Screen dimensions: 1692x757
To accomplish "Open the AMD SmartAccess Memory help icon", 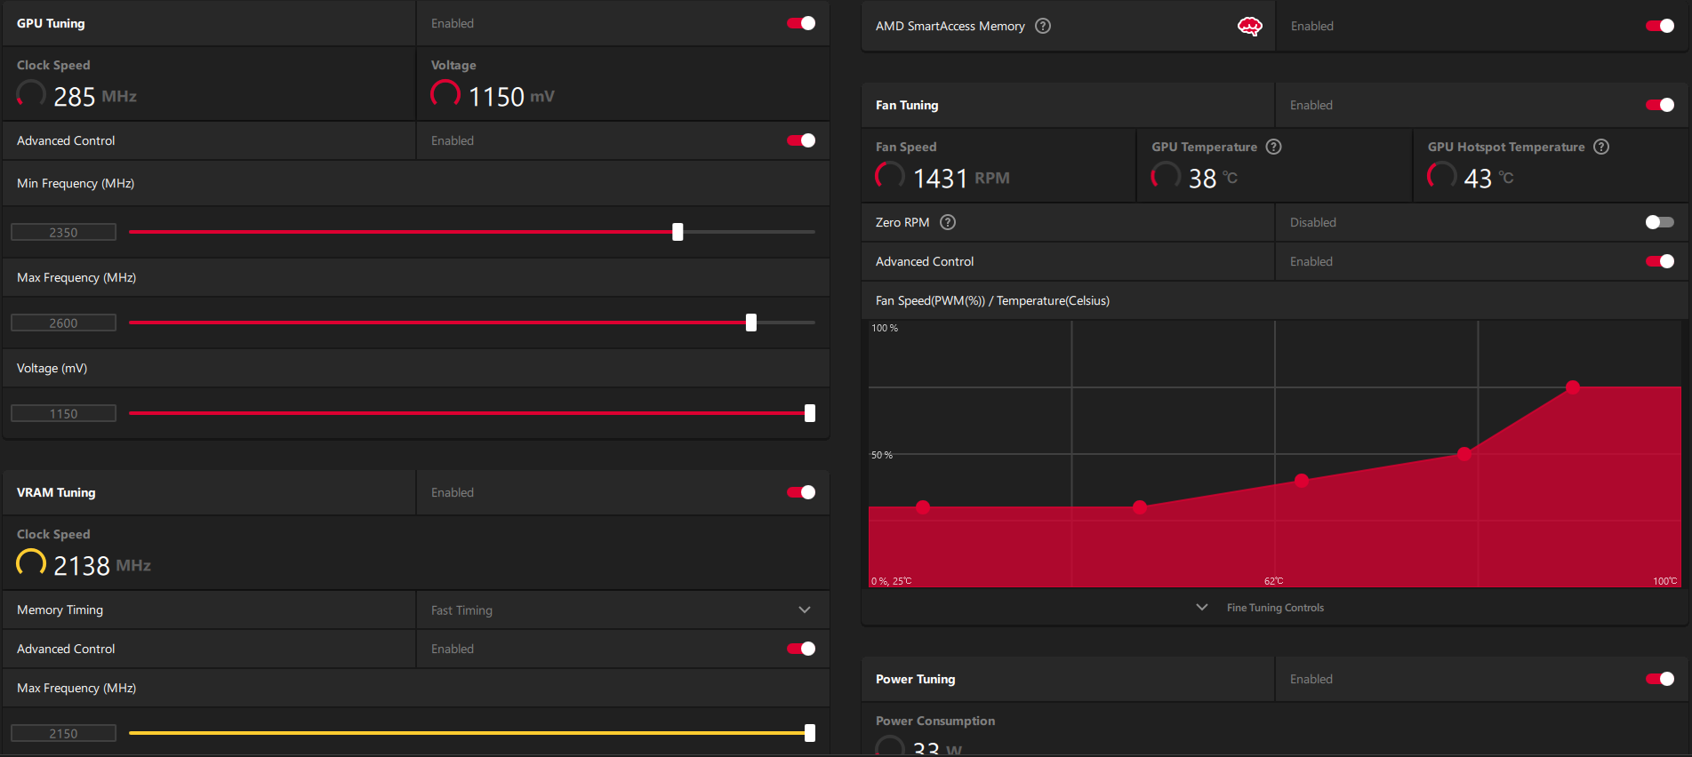I will pos(1043,26).
